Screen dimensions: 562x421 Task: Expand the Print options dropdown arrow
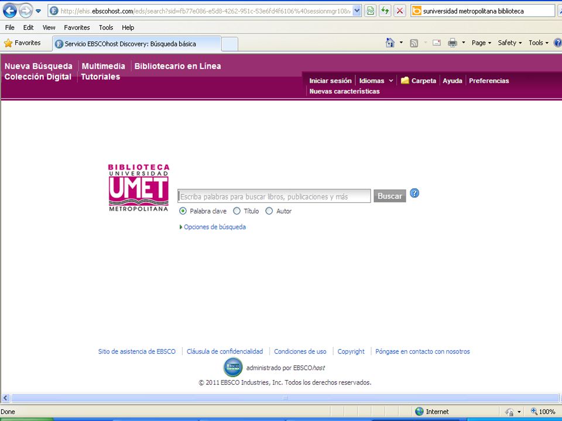(464, 43)
